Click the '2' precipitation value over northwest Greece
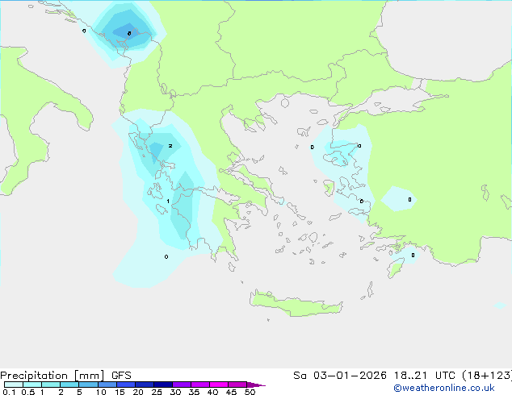Viewport: 512px width, 395px height. pos(170,146)
